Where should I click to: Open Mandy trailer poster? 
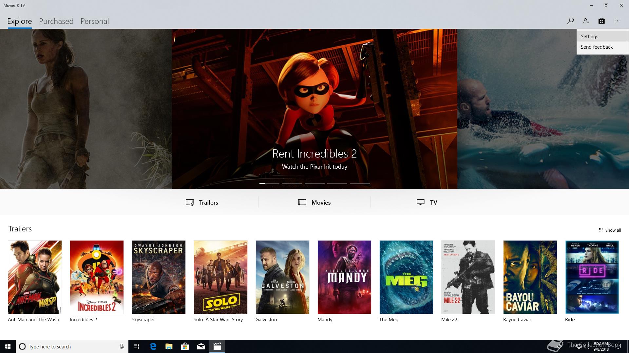[344, 277]
